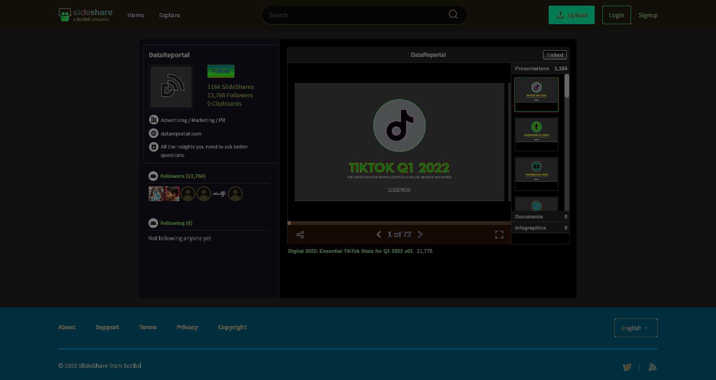Click 'Not following anyone yet' text
The image size is (716, 380).
coord(179,238)
